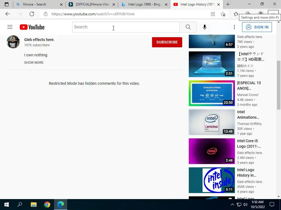Screen dimensions: 281x210
Task: Go to the YouTube home logo
Action: [x=32, y=27]
